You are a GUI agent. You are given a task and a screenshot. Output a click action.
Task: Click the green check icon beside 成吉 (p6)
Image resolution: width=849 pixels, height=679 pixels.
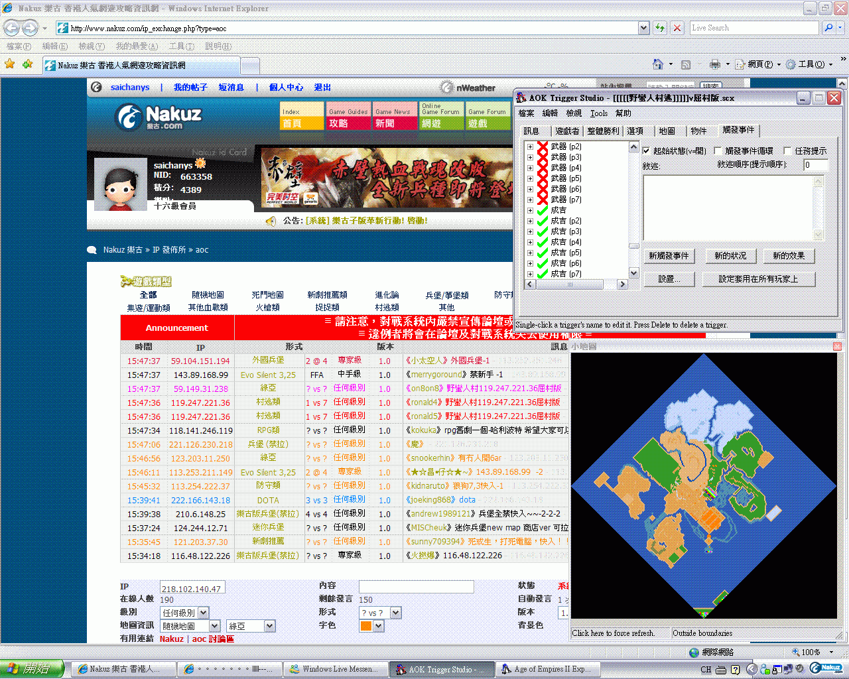543,263
